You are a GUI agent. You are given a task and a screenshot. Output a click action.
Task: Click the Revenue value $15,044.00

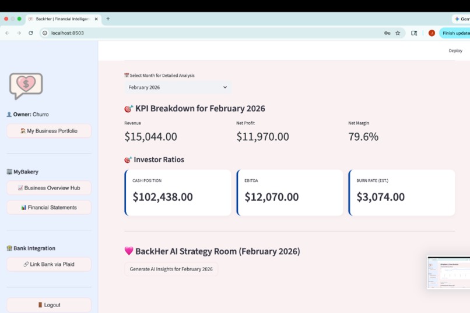(151, 137)
